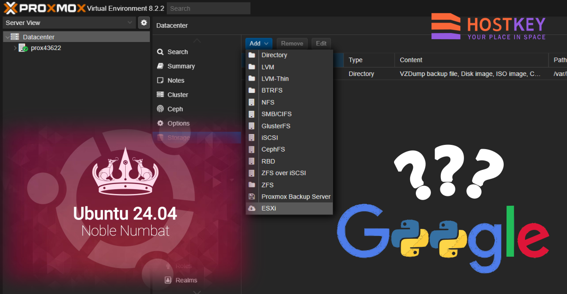
Task: Select RBD storage type entry
Action: [x=289, y=161]
